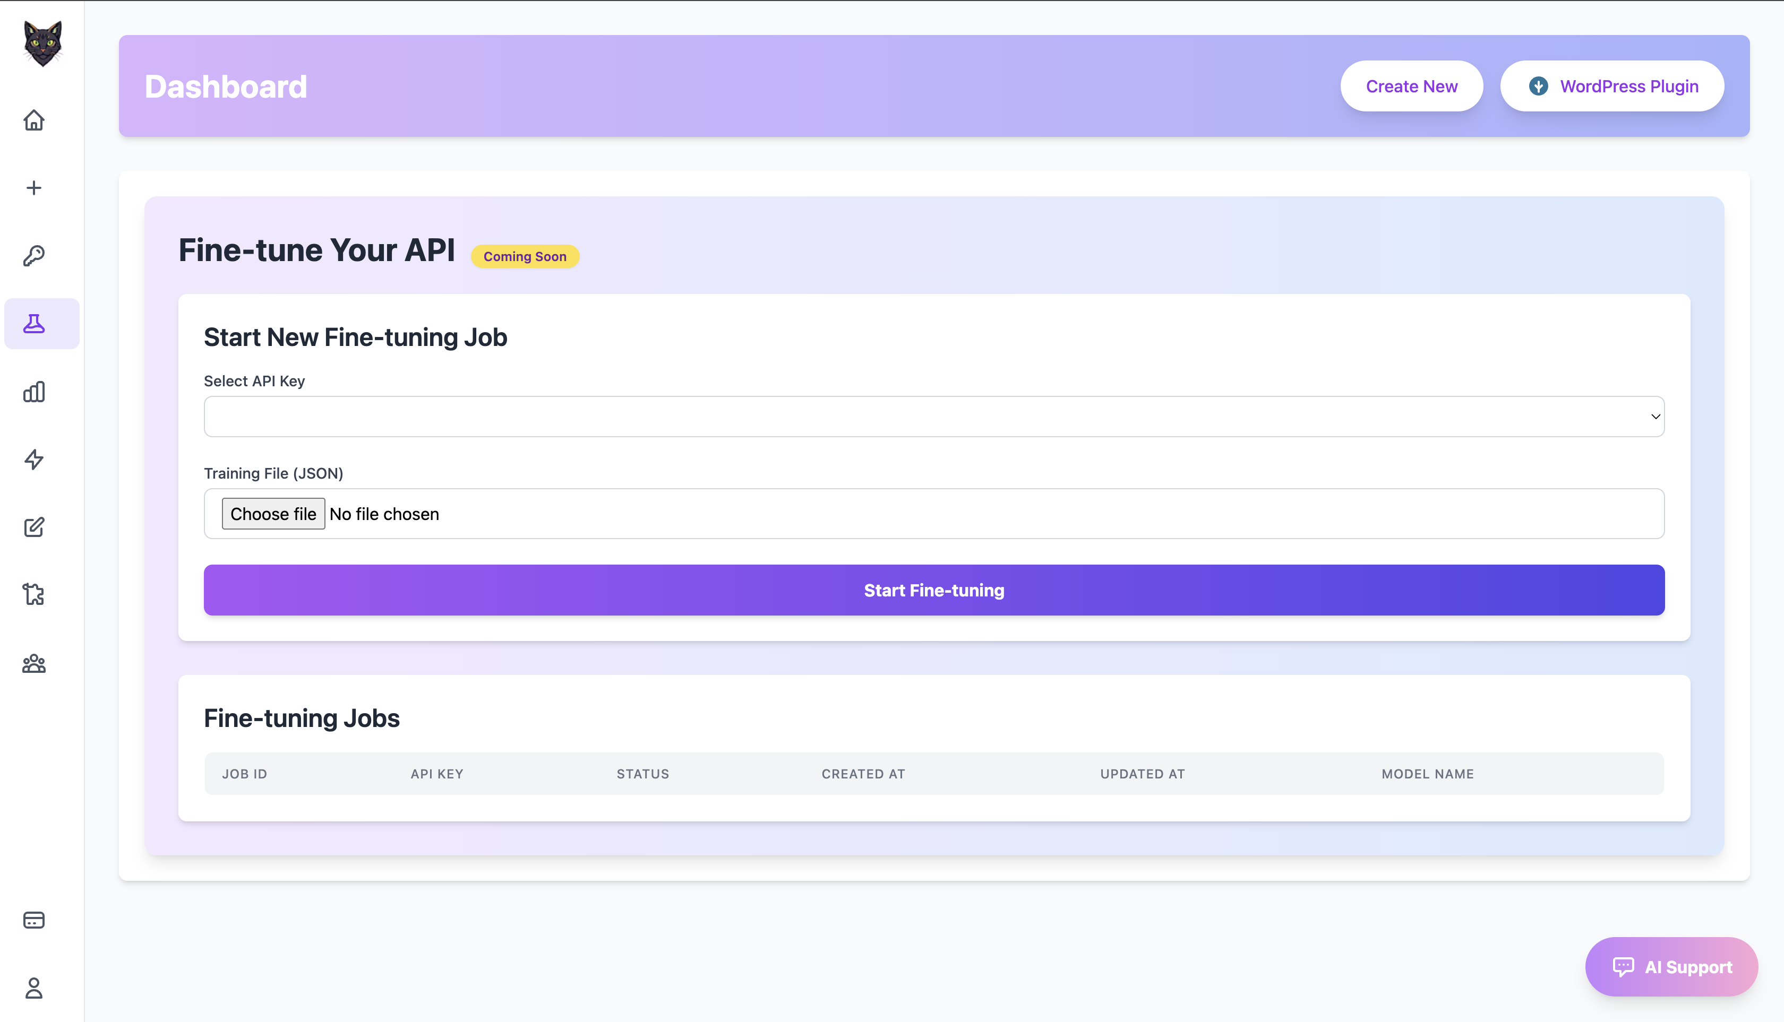Click the Create New button

(1411, 86)
